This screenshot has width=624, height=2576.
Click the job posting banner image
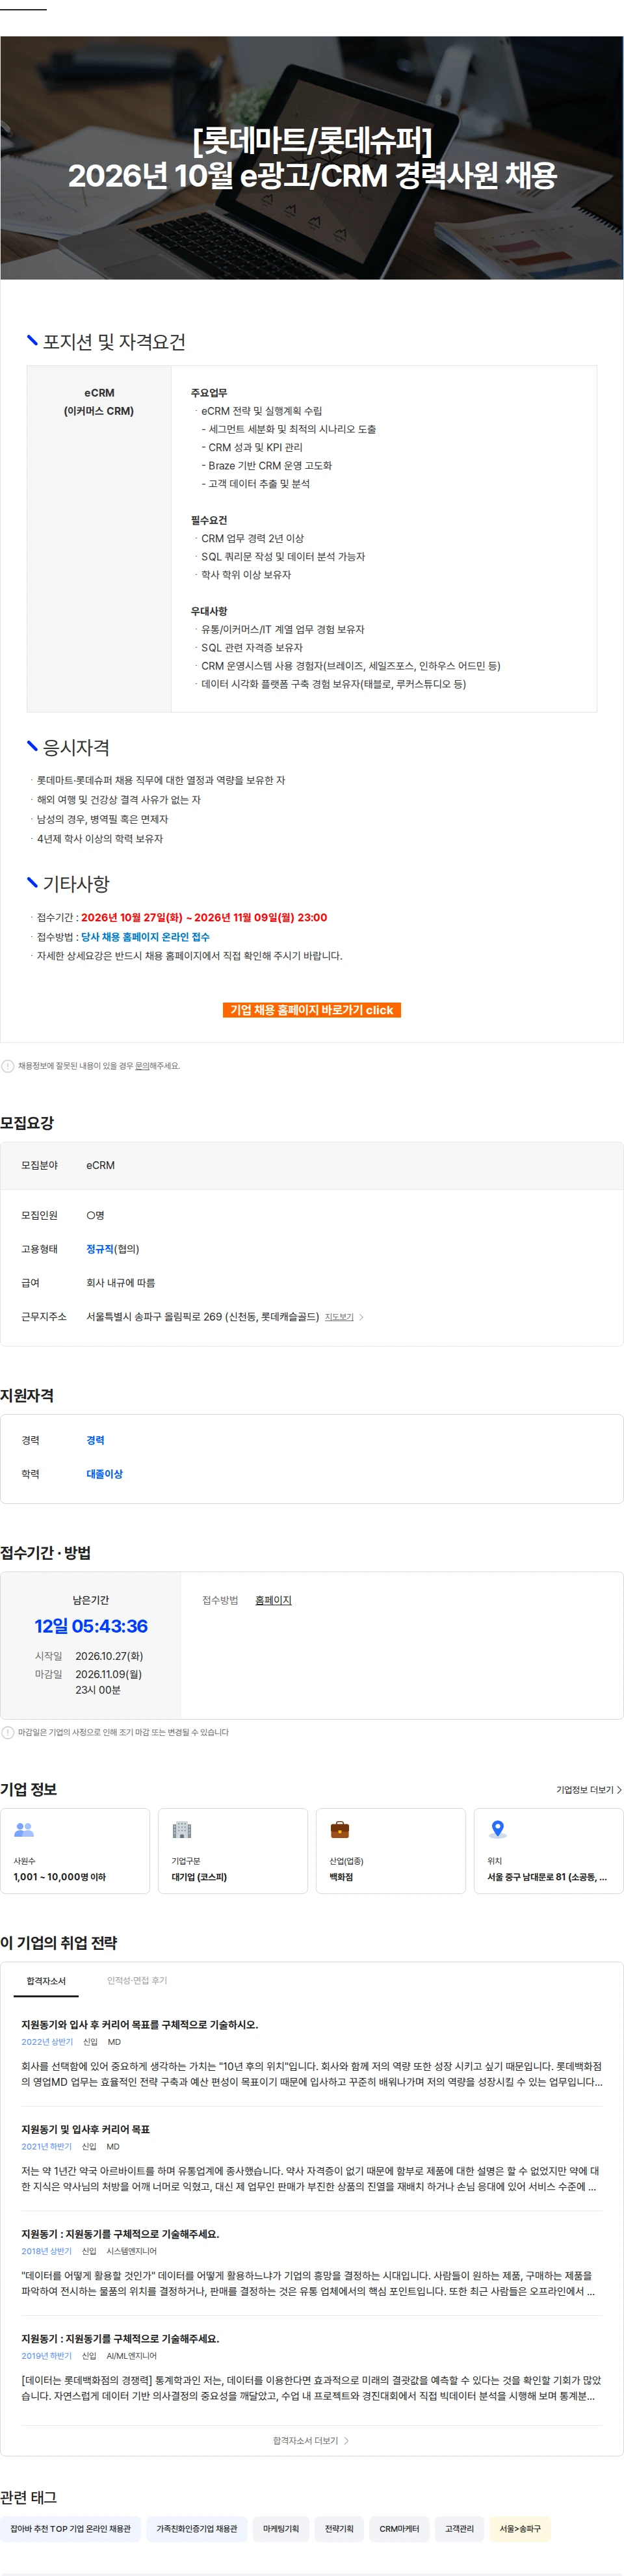click(x=311, y=158)
